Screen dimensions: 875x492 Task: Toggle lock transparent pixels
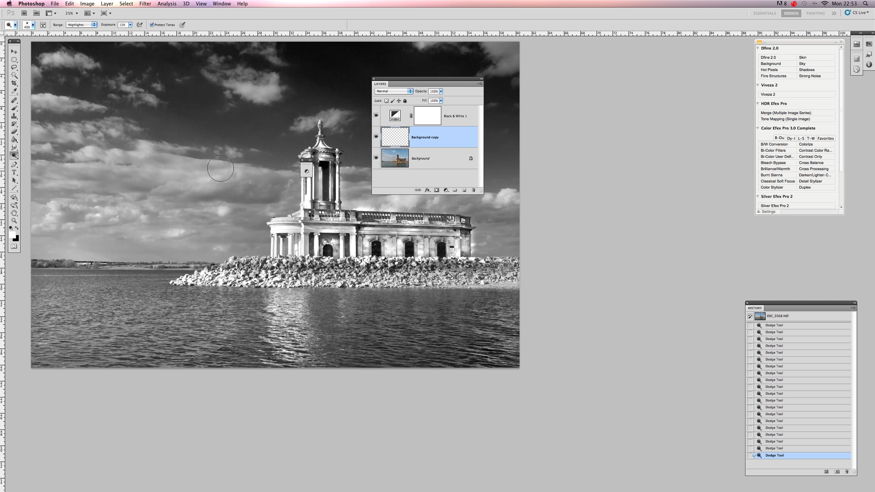pyautogui.click(x=386, y=100)
